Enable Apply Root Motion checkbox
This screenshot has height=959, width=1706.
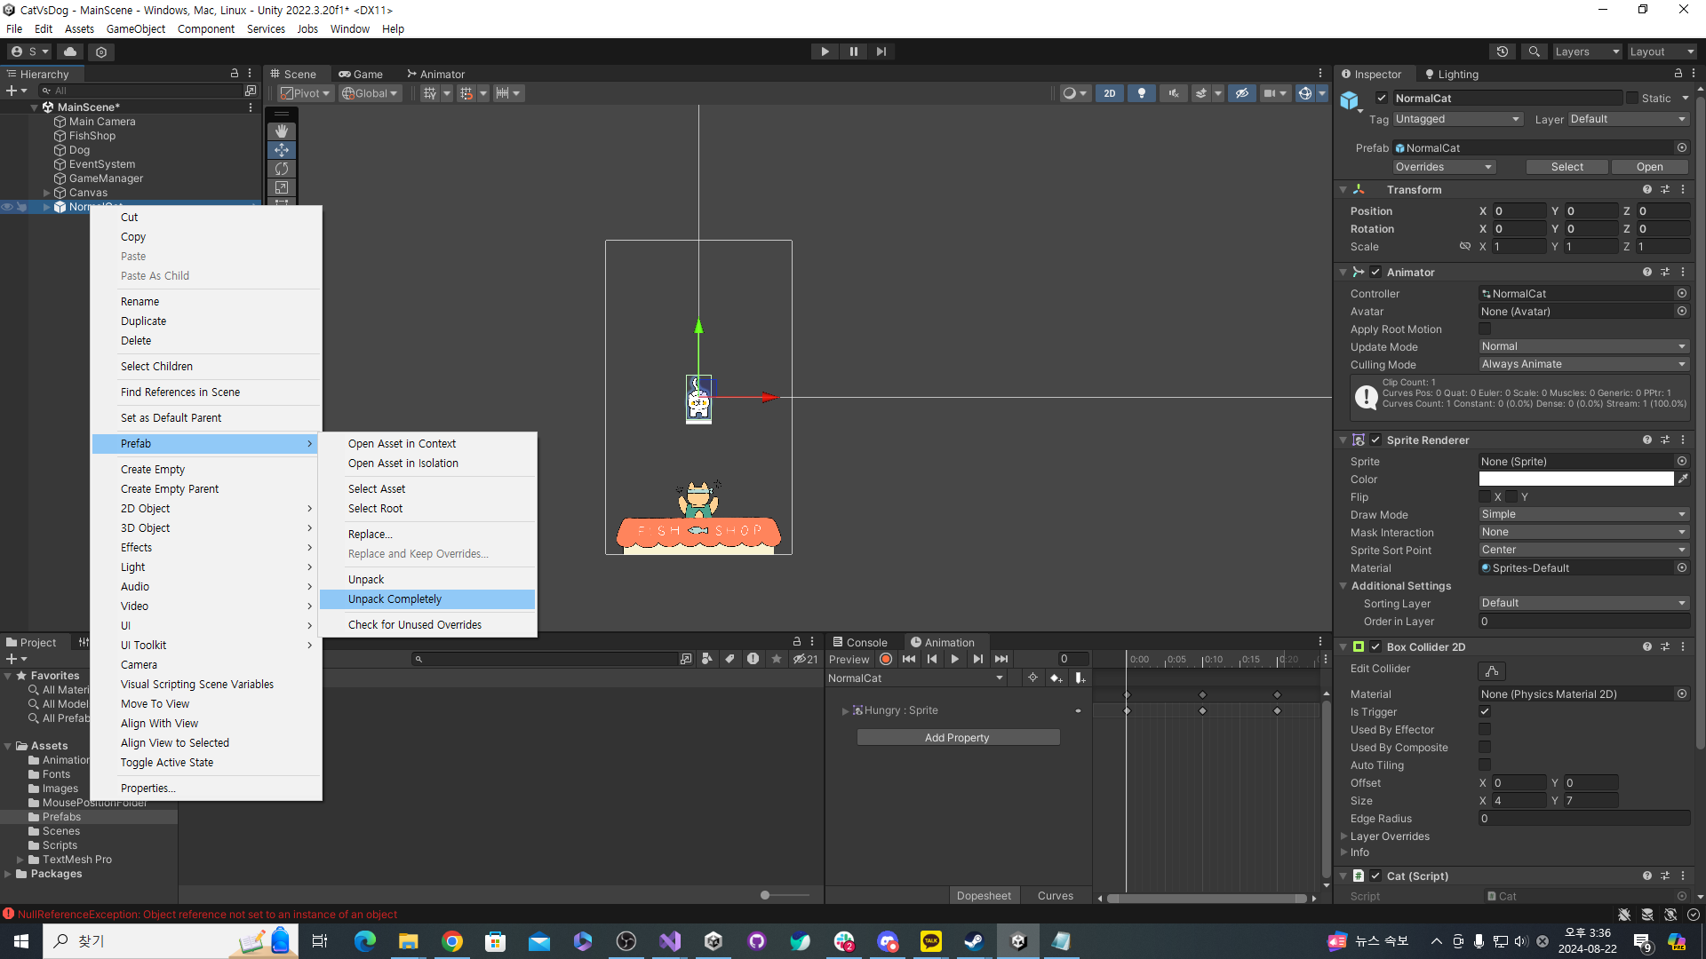[x=1485, y=329]
